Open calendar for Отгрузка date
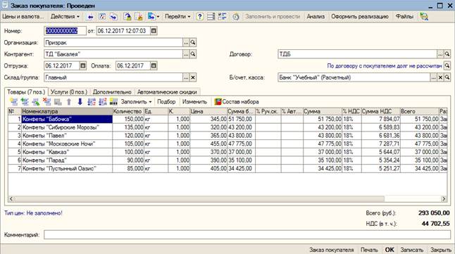 coord(83,66)
